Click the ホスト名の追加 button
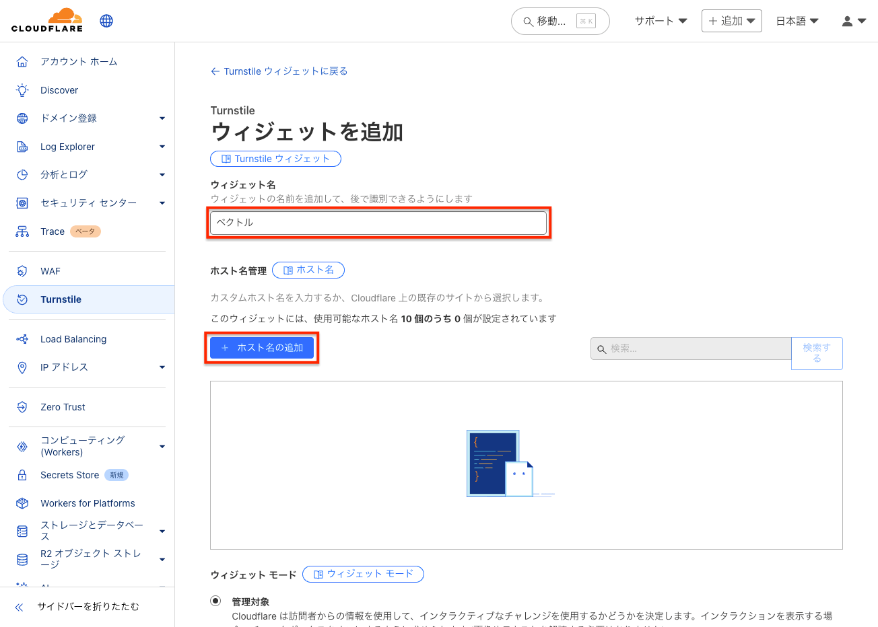This screenshot has width=878, height=627. pos(261,347)
